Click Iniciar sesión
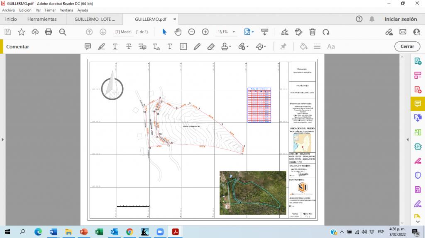 click(x=401, y=19)
